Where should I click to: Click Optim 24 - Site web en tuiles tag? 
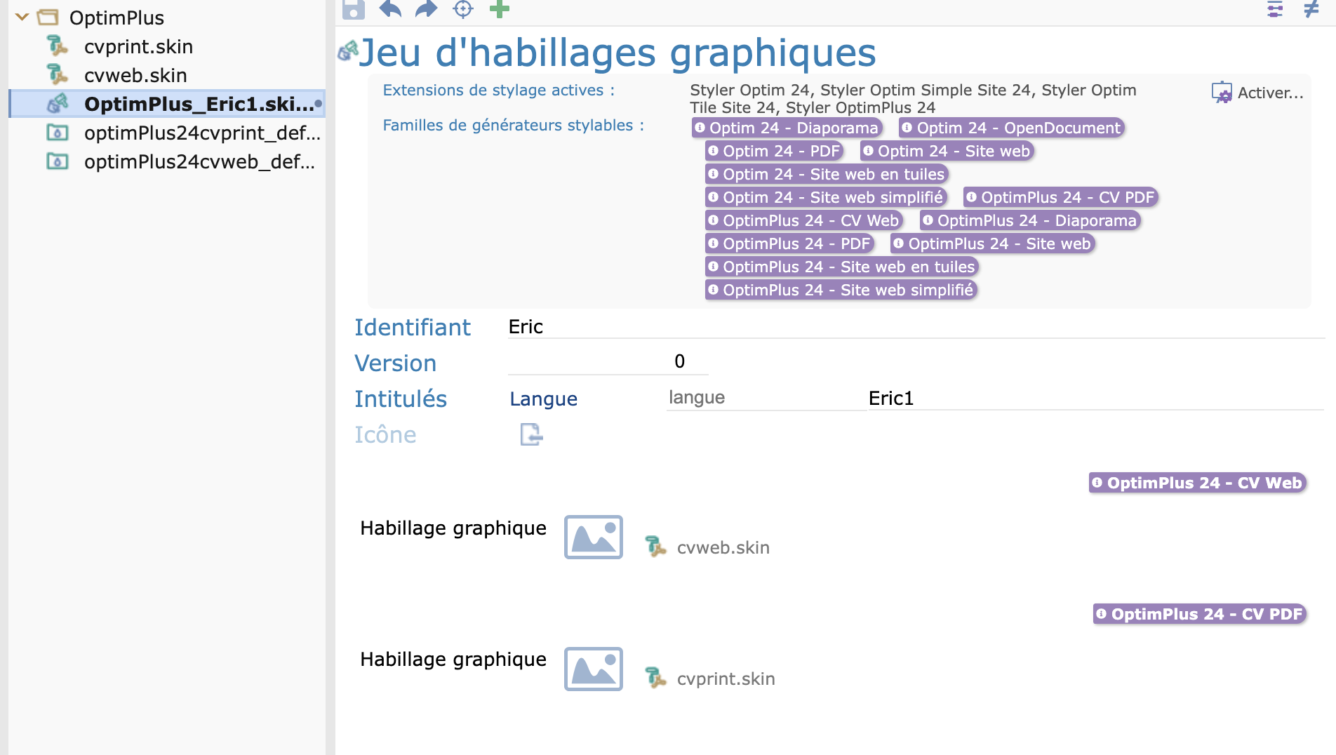(x=827, y=174)
